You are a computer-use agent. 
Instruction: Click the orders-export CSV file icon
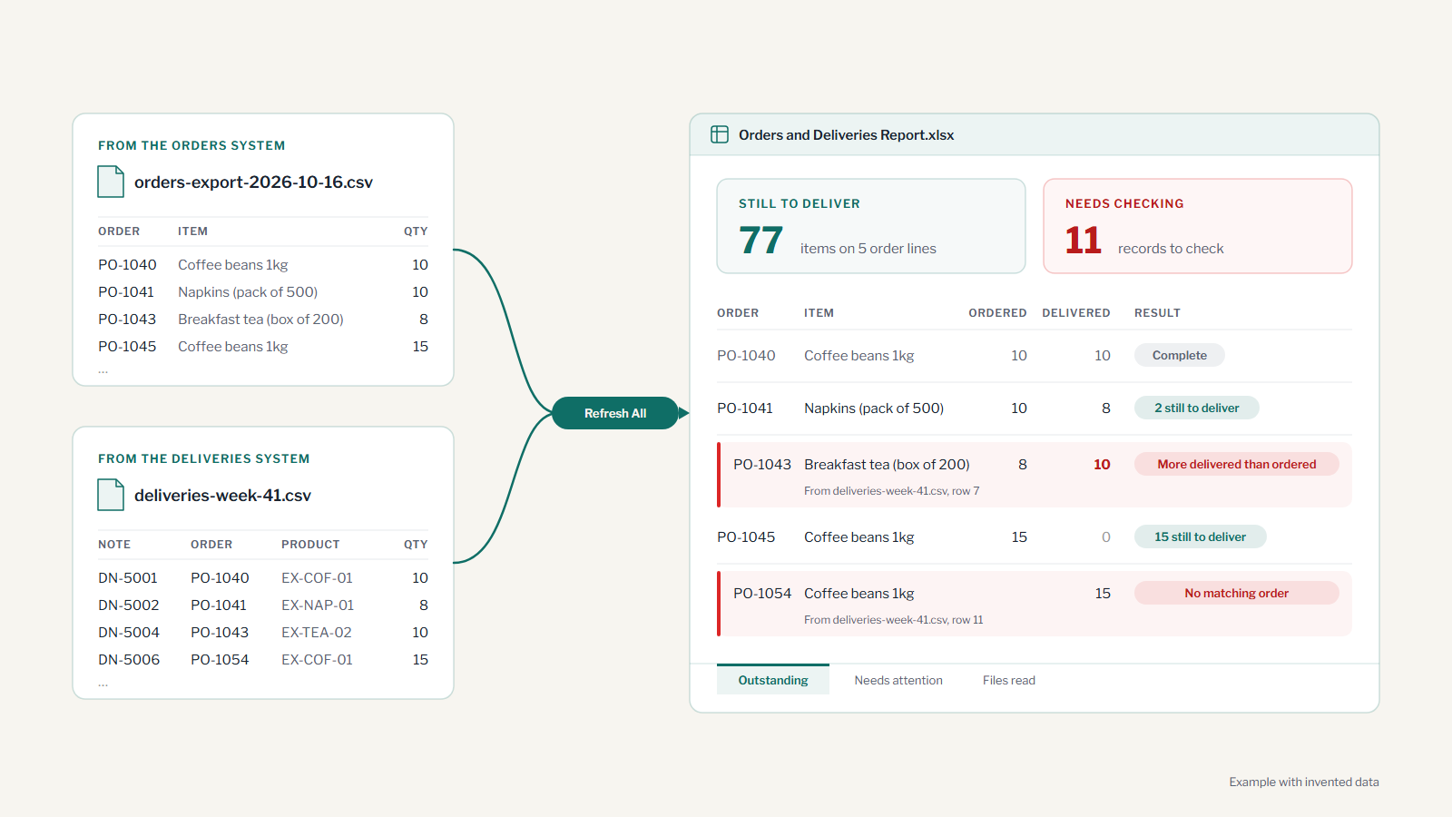click(x=111, y=182)
